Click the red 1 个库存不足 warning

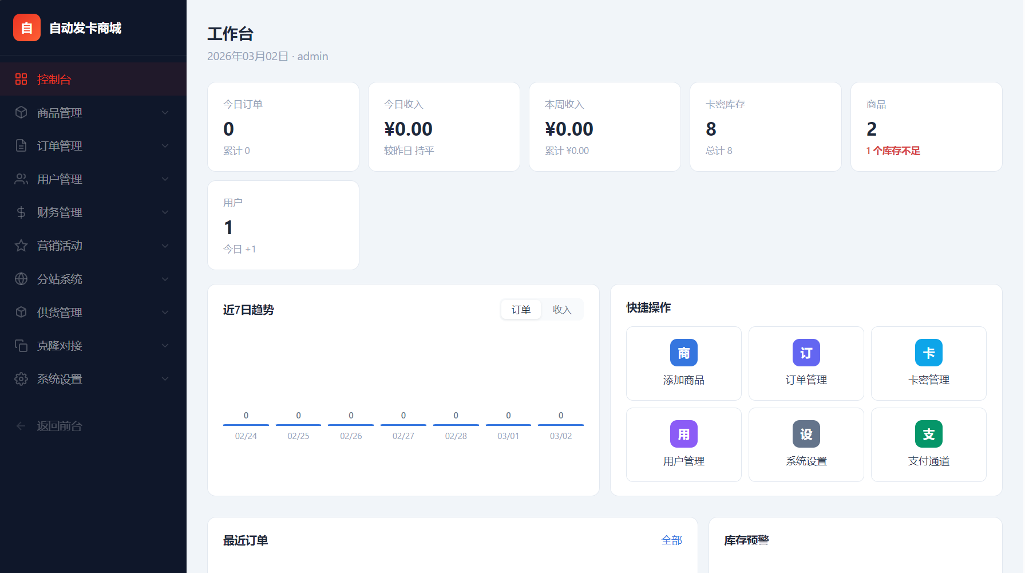click(893, 151)
